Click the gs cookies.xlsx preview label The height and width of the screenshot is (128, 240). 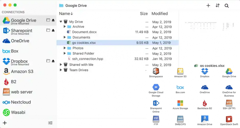click(212, 66)
